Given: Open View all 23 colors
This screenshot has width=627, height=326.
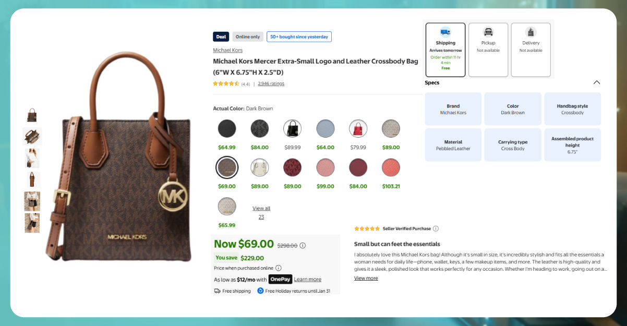Looking at the screenshot, I should [261, 212].
